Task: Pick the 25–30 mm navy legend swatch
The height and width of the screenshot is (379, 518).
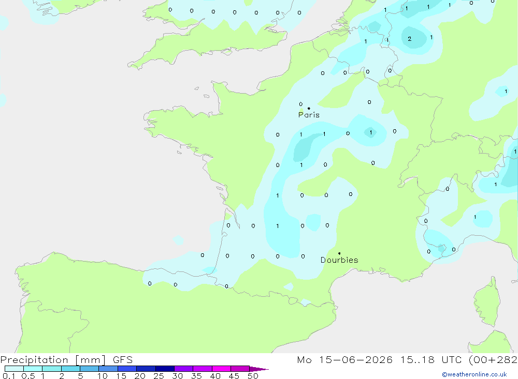Action: 165,369
